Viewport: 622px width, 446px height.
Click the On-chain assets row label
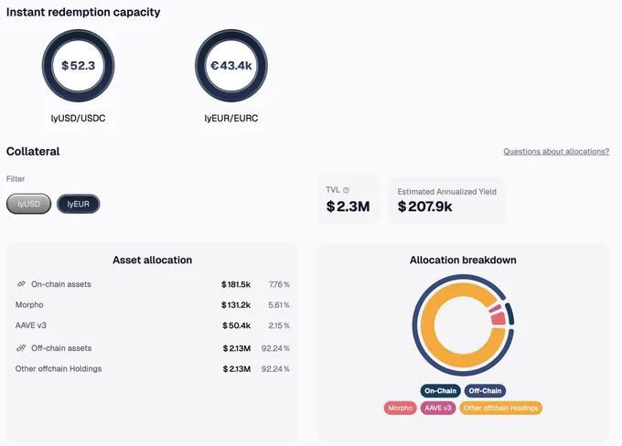61,284
